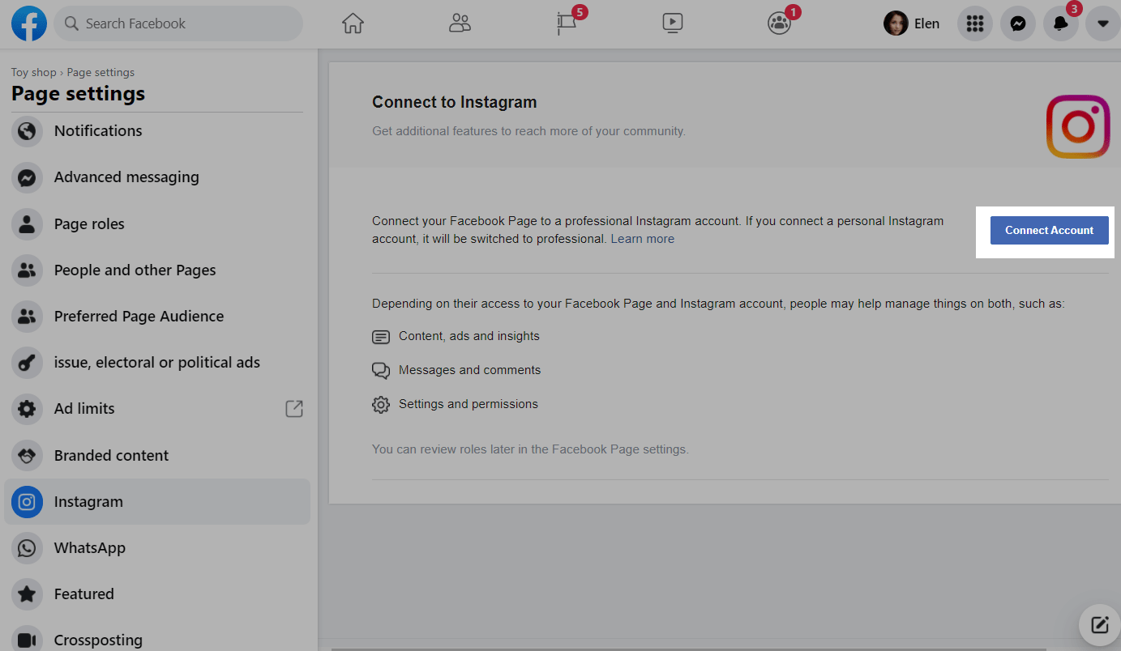
Task: Click the 'Get additional features' subtitle text
Action: 528,131
